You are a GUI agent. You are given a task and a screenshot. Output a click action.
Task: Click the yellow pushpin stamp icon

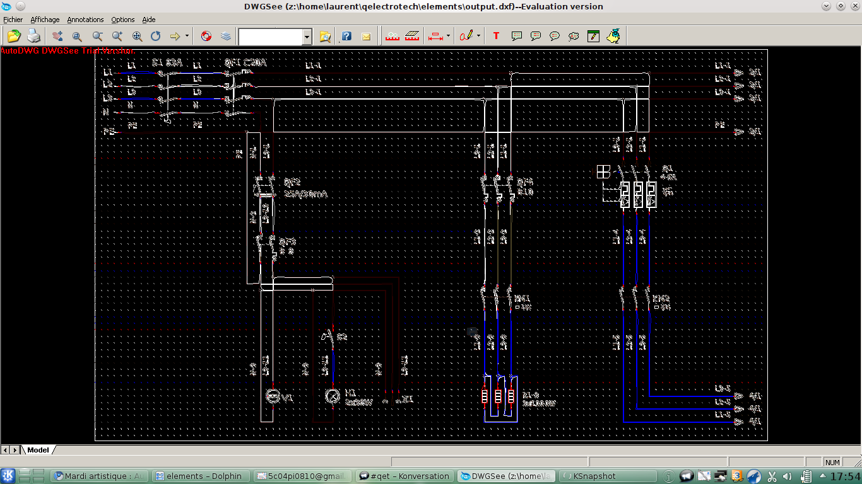point(613,36)
